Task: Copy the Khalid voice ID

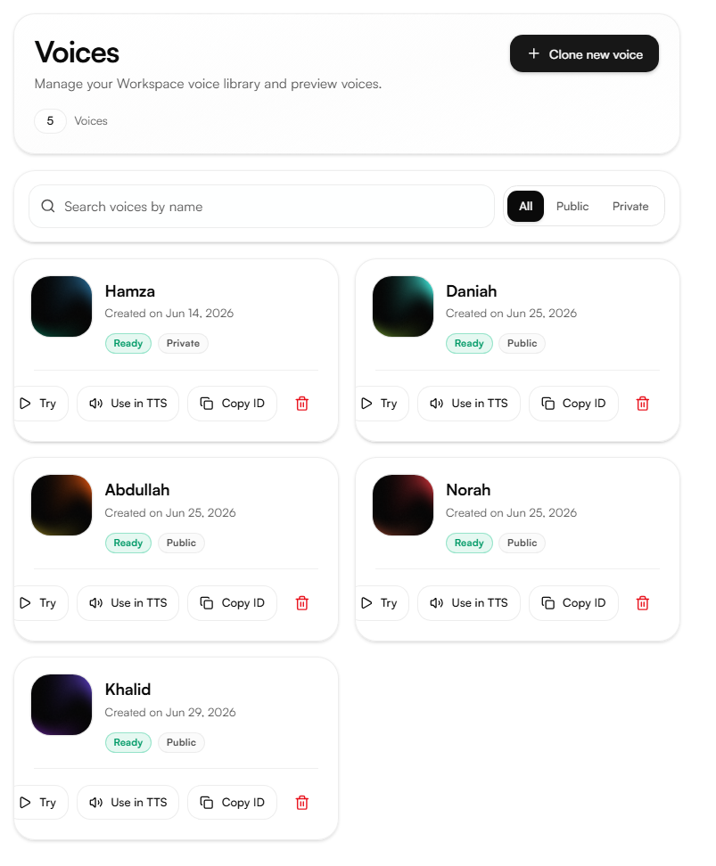Action: (x=232, y=803)
